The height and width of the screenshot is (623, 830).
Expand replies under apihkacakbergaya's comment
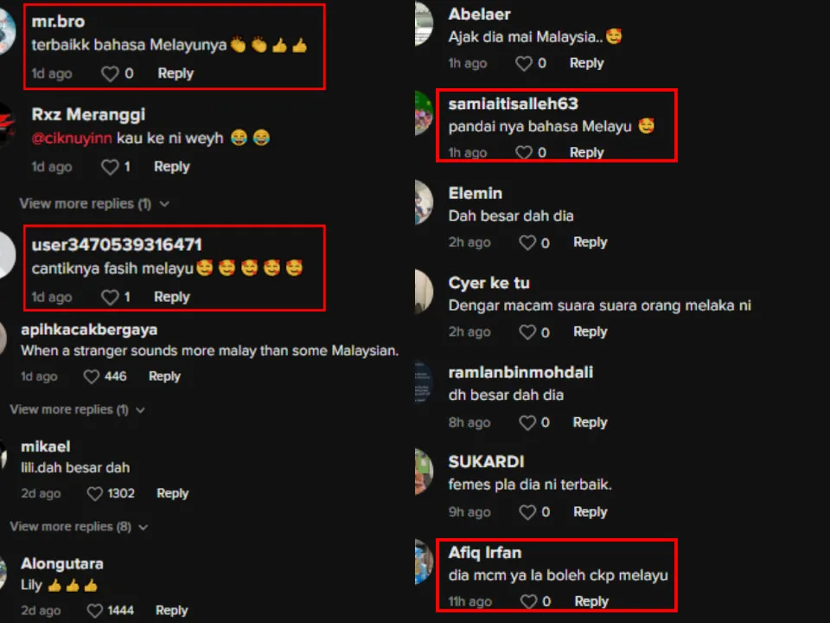tap(77, 409)
